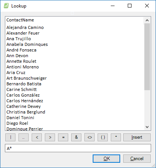Click the not-equal (<>) operator button
Image resolution: width=156 pixels, height=168 pixels.
point(89,137)
